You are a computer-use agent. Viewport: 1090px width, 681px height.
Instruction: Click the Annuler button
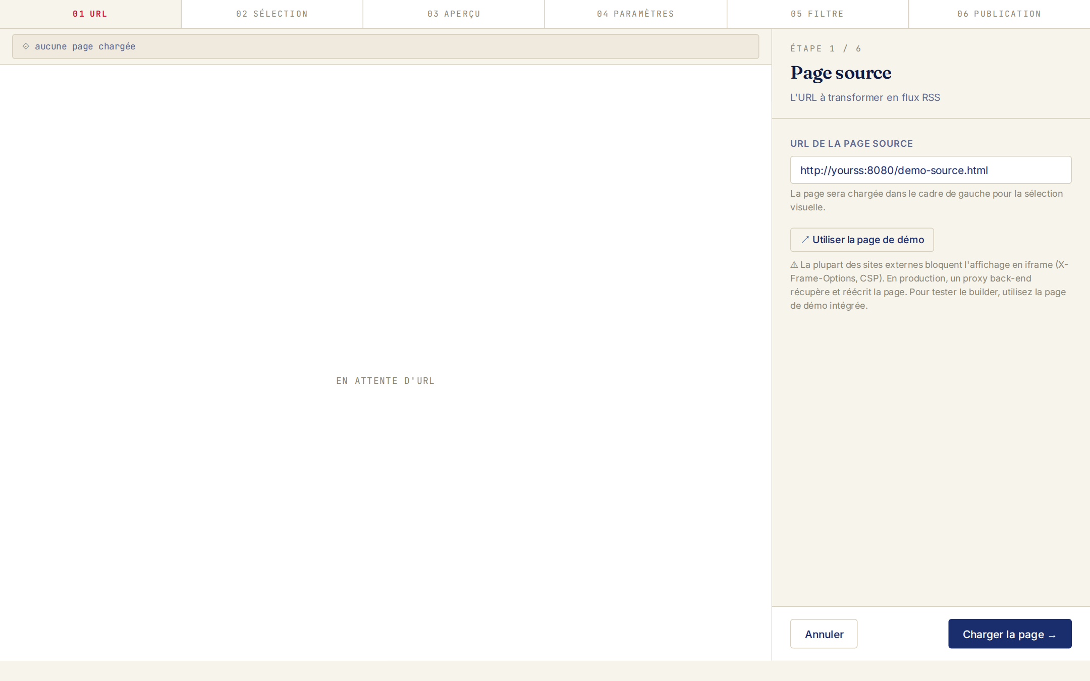(824, 634)
